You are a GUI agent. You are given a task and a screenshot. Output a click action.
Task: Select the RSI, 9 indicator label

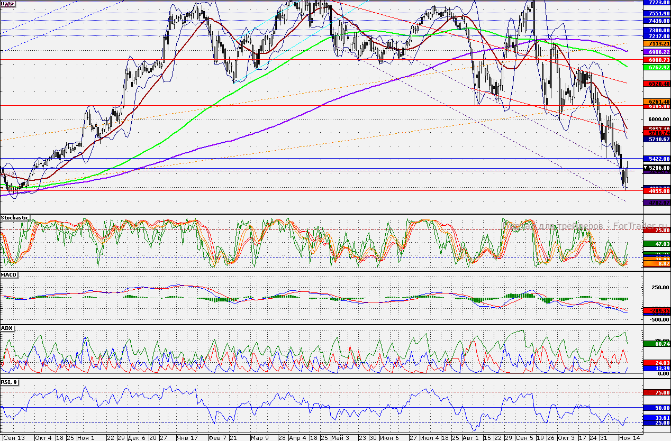point(11,382)
